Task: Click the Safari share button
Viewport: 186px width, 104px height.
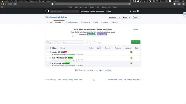Action: [179, 4]
